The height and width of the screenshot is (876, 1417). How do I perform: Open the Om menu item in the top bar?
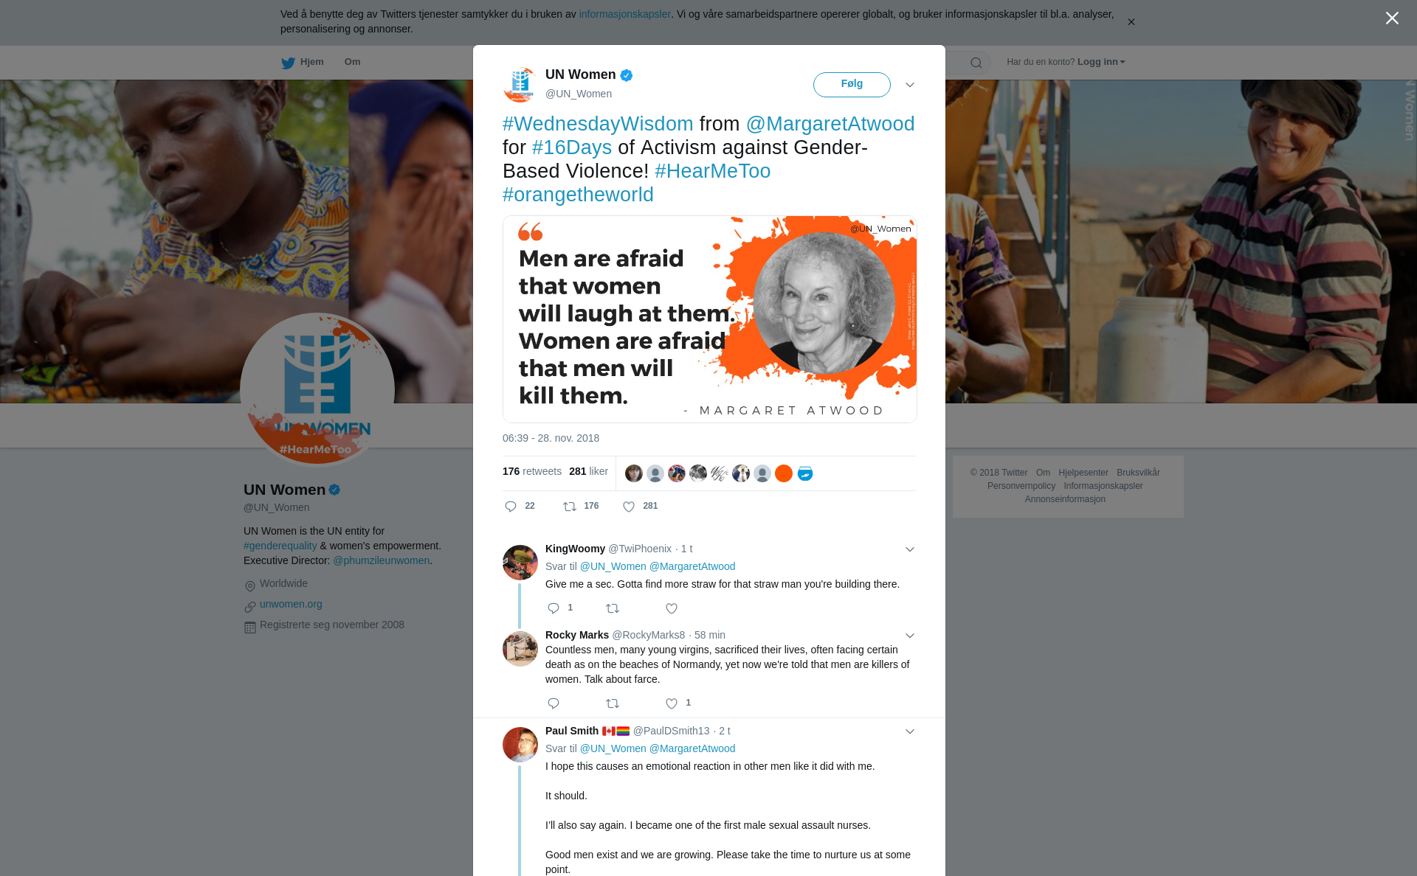352,62
